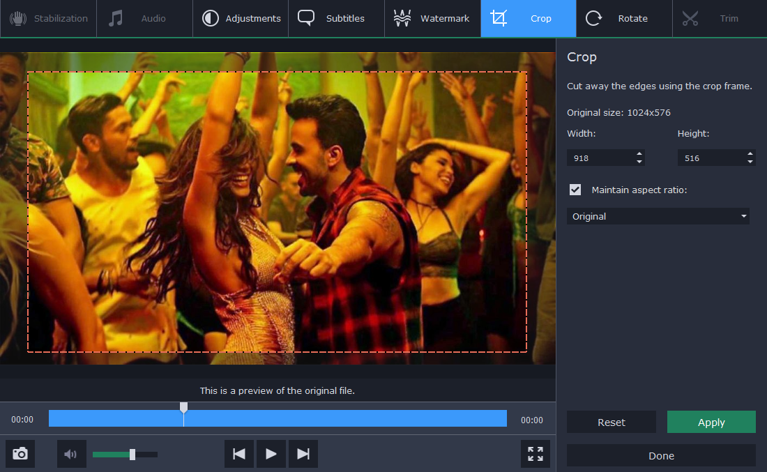Apply the crop settings
Viewport: 767px width, 472px height.
[x=711, y=422]
